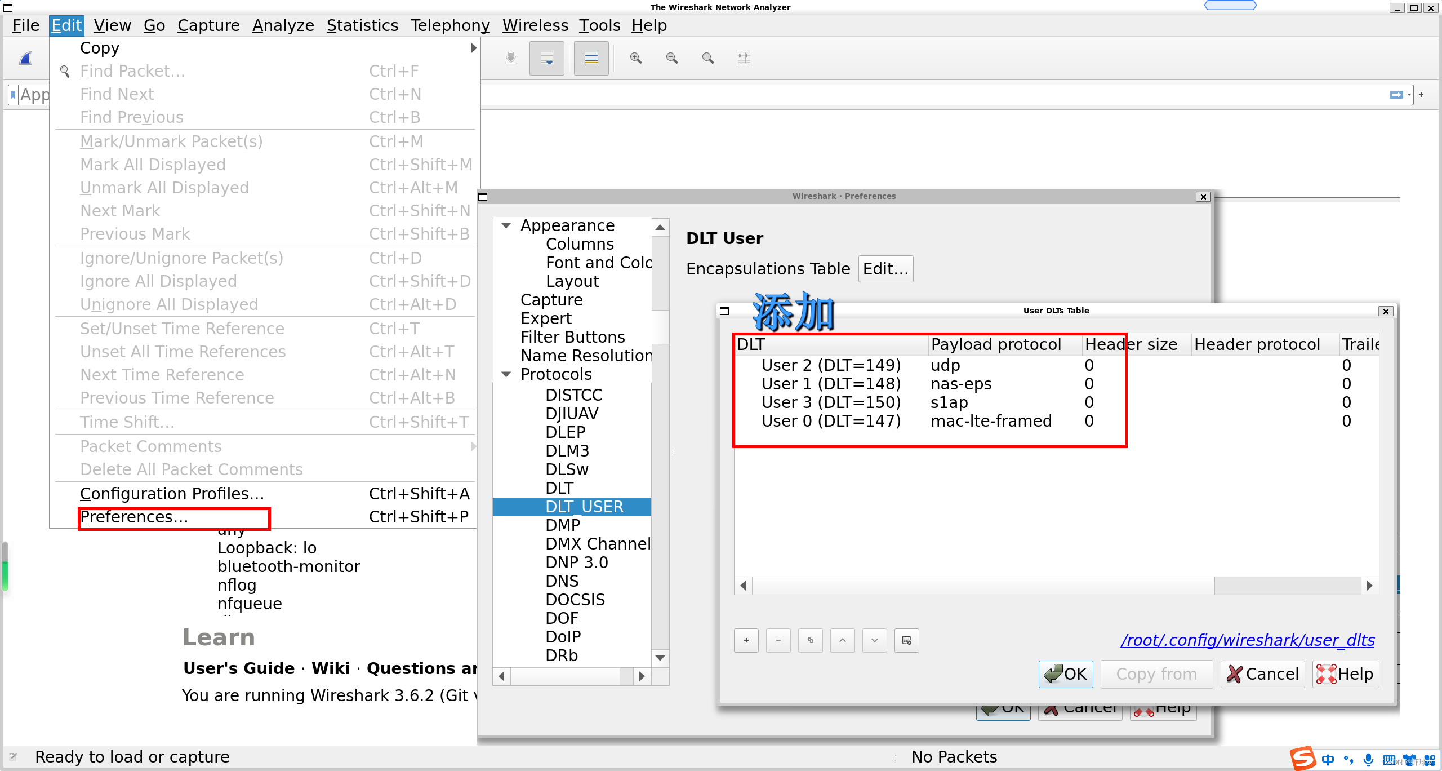Click Cancel in the User DLTs Table dialog
The height and width of the screenshot is (771, 1442).
click(x=1263, y=674)
